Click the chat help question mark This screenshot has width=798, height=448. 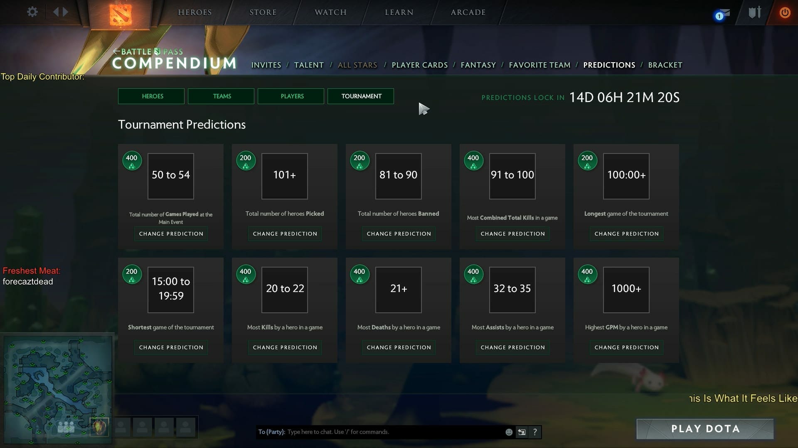535,432
